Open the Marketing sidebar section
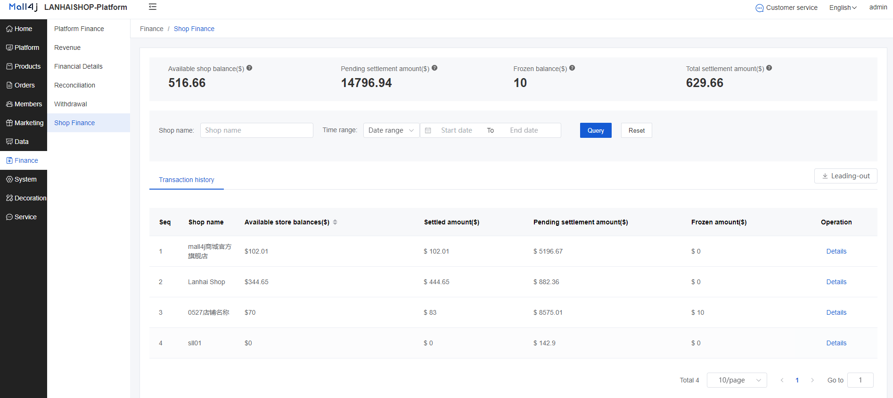Viewport: 893px width, 398px height. pos(24,123)
